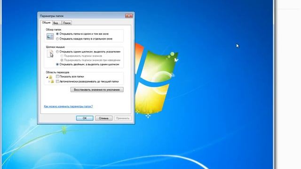Collapse the top navigation tree arrow
This screenshot has height=169, width=301.
click(47, 77)
